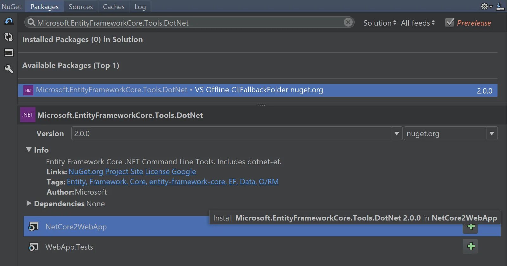Open NuGet settings wrench icon
The image size is (507, 266).
click(x=9, y=69)
